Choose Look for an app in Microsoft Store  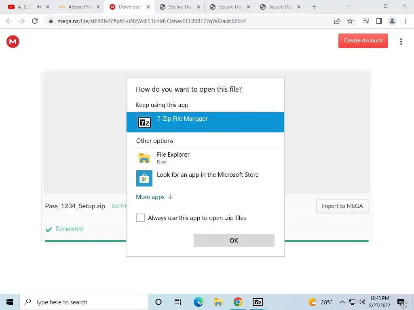click(x=207, y=175)
